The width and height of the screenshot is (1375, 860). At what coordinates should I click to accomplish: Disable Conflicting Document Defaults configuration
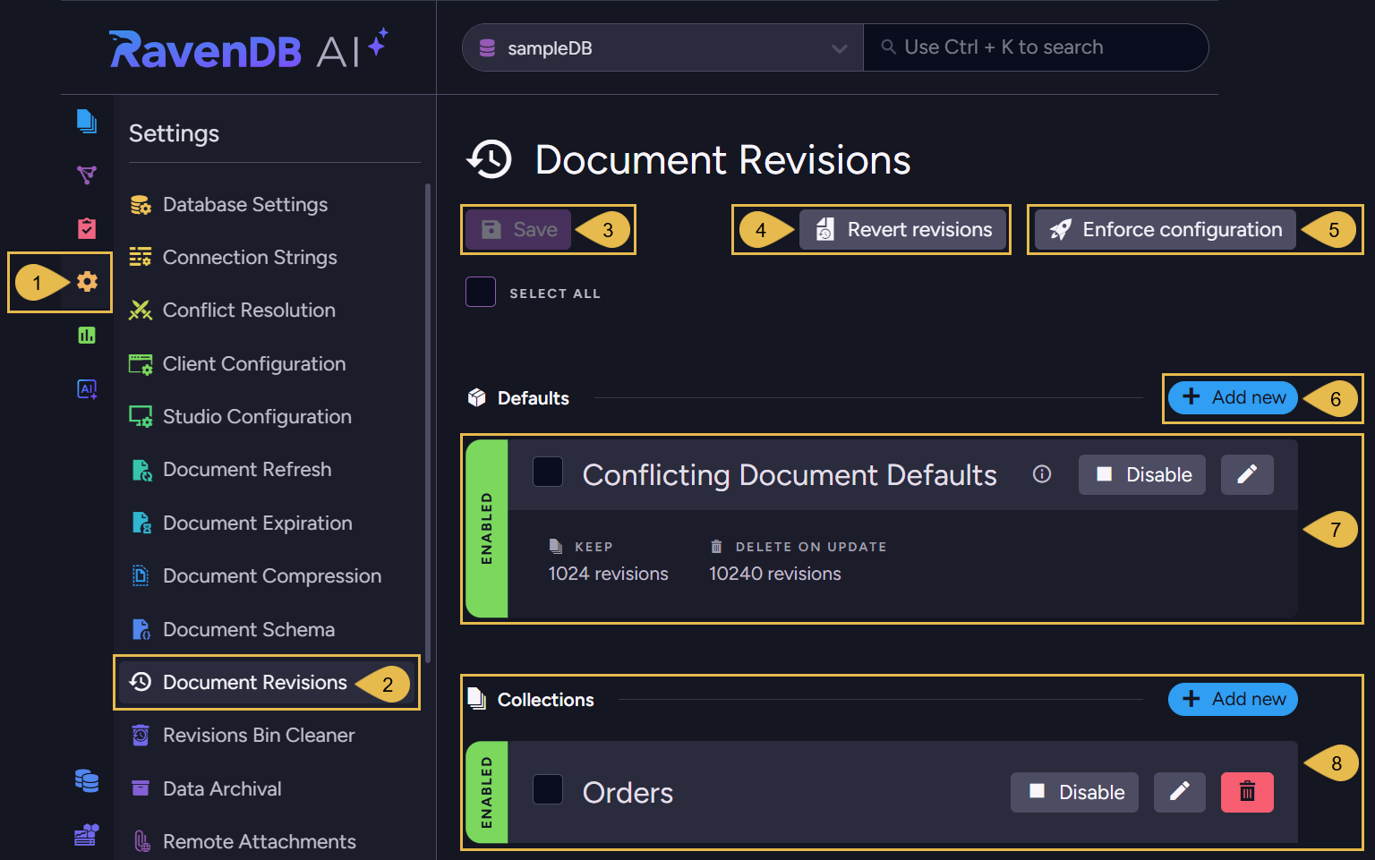tap(1142, 474)
